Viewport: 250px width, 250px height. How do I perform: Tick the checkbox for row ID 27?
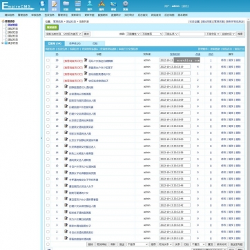(x=48, y=67)
